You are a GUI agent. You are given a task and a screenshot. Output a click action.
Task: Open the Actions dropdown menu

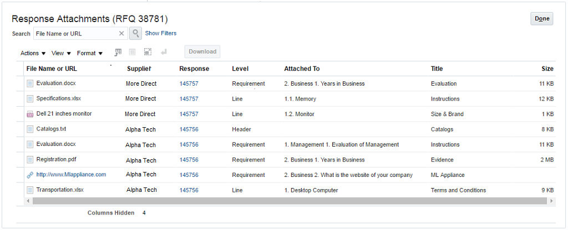(33, 53)
